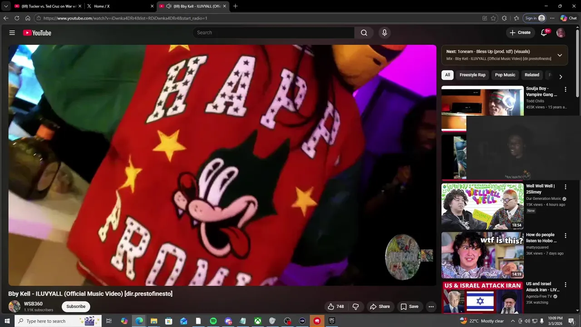581x327 pixels.
Task: Open the browser tab list dropdown
Action: [6, 6]
